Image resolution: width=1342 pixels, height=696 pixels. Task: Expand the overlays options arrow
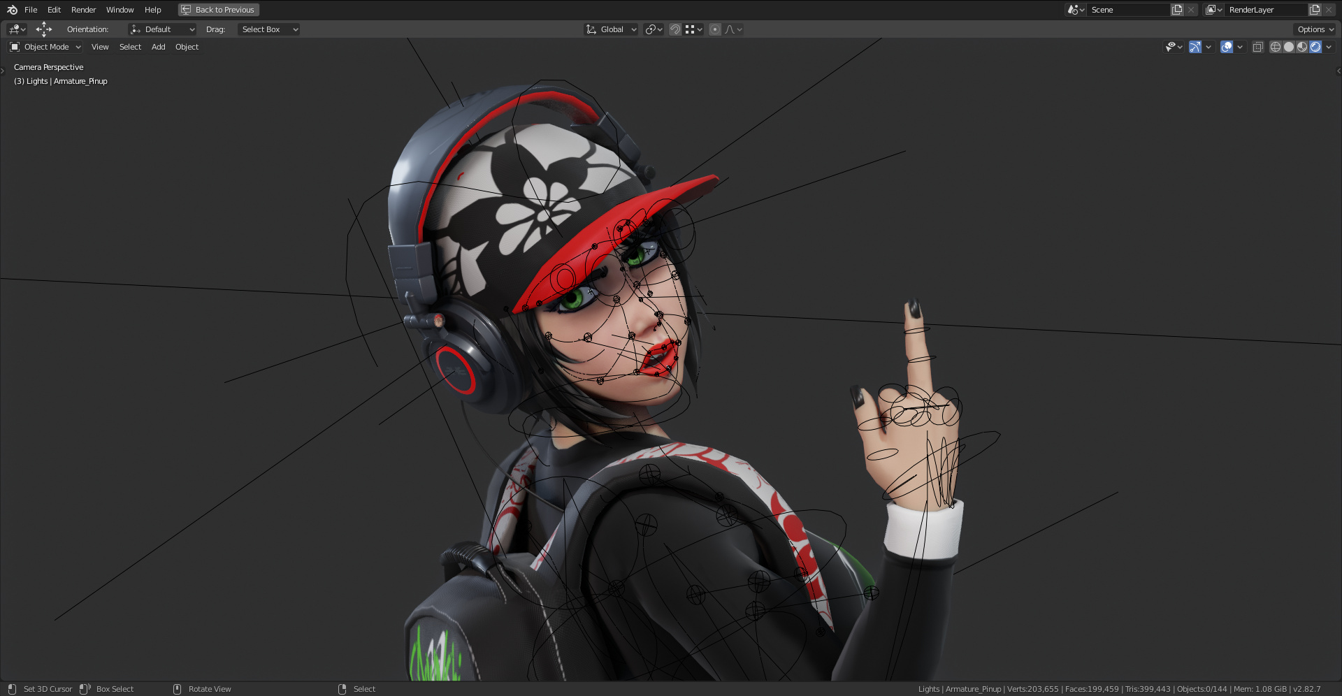click(1240, 47)
